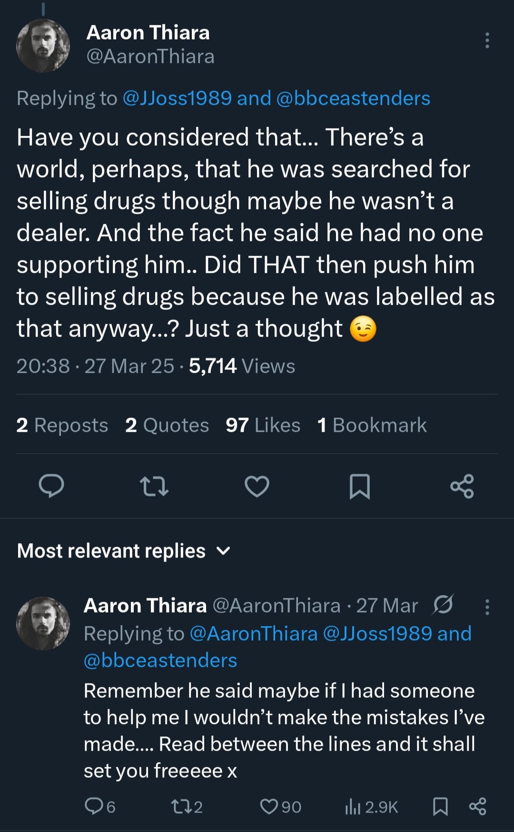514x832 pixels.
Task: Like the main post
Action: click(x=257, y=486)
